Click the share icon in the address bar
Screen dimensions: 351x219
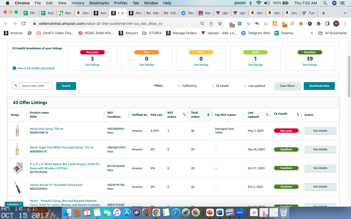[x=211, y=24]
